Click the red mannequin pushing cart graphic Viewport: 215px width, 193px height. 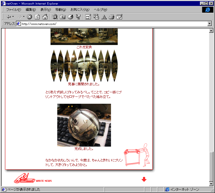(x=137, y=155)
